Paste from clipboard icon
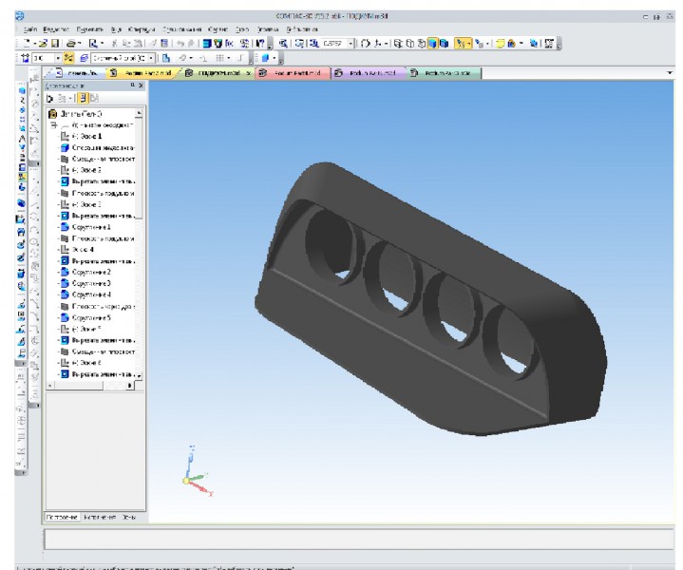The height and width of the screenshot is (570, 683). pos(138,43)
